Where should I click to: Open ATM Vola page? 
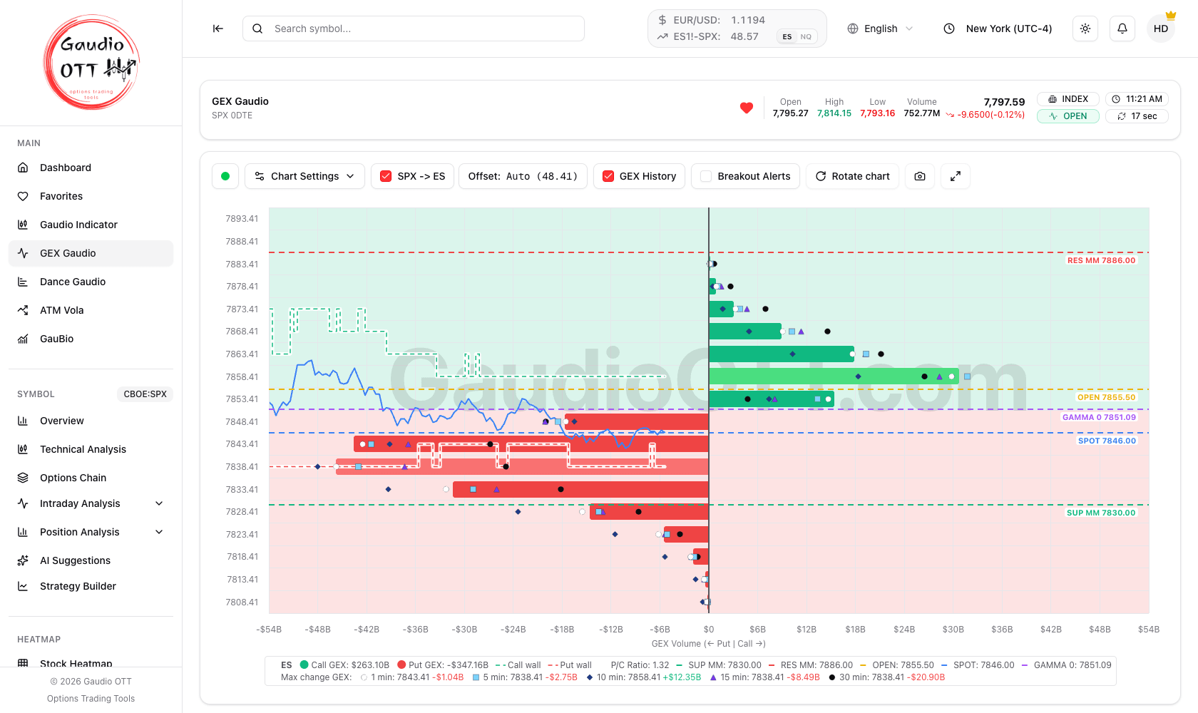click(91, 310)
